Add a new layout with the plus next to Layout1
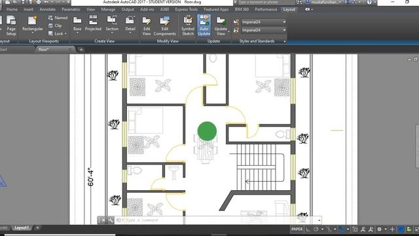This screenshot has width=419, height=236. 37,227
